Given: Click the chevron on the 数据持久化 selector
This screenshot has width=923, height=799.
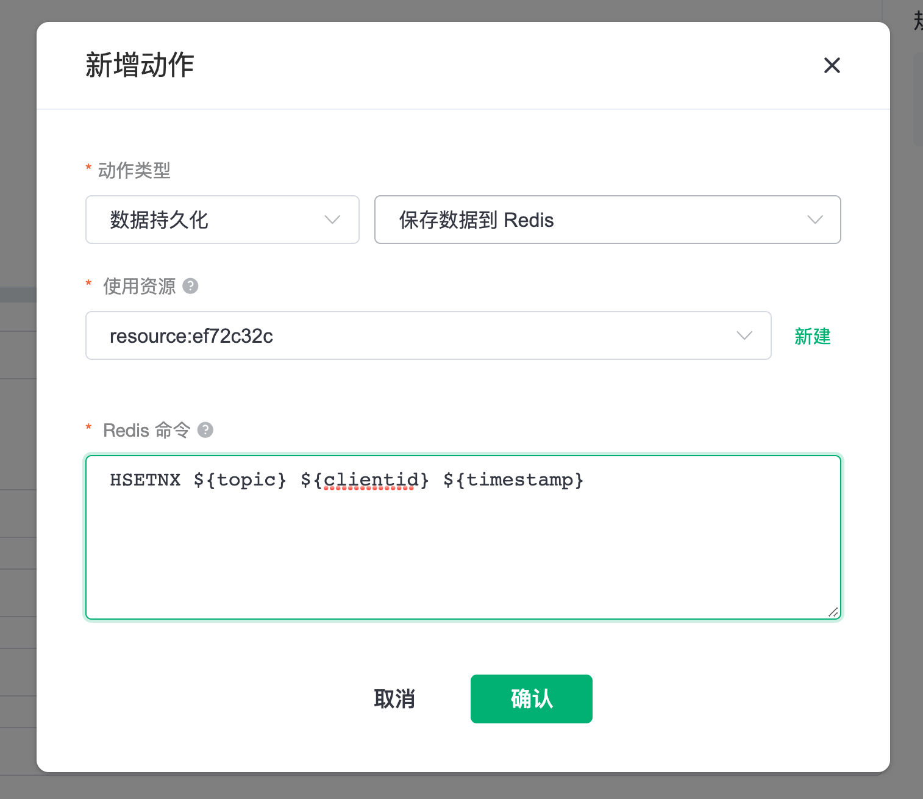Looking at the screenshot, I should click(332, 220).
